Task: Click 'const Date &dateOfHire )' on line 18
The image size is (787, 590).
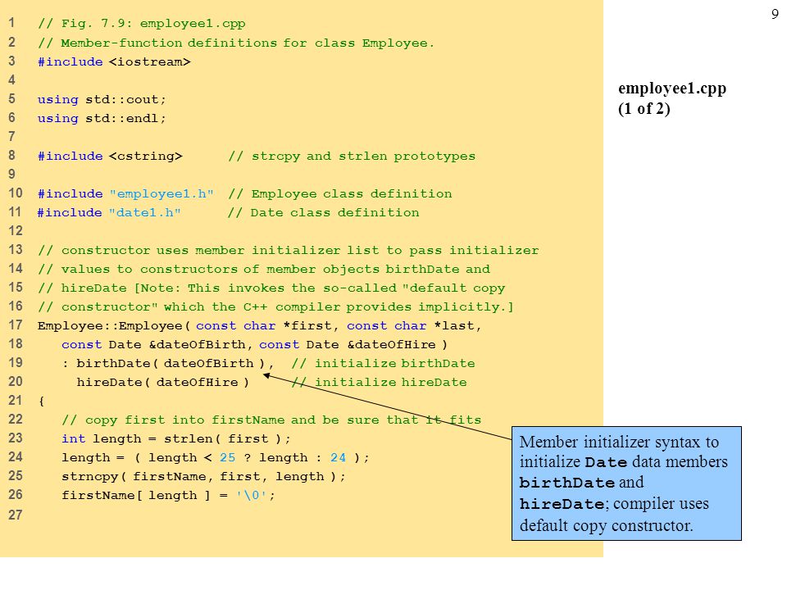Action: point(353,345)
